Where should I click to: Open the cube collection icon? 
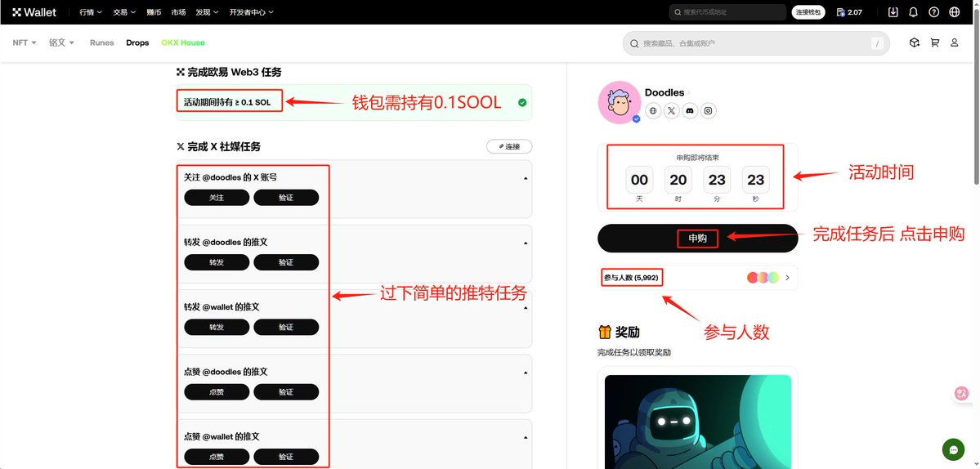point(915,42)
